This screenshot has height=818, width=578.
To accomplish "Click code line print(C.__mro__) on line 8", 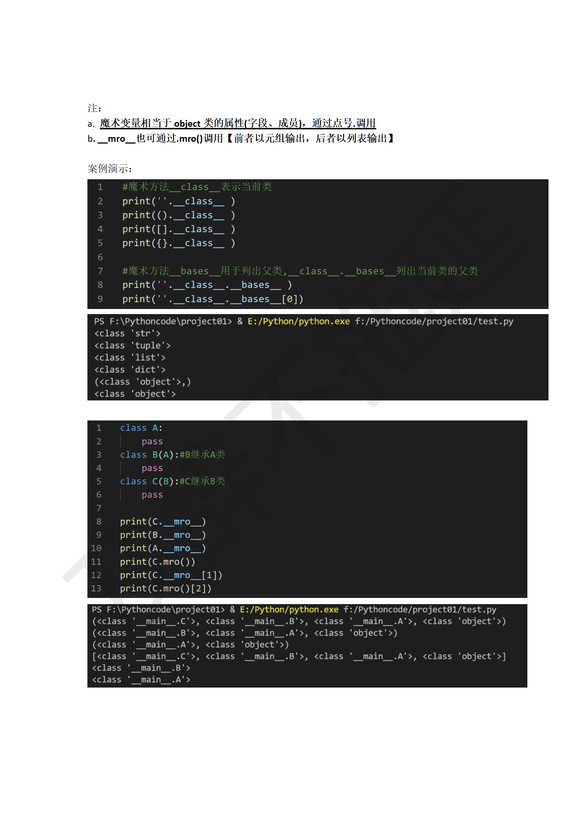I will coord(163,522).
